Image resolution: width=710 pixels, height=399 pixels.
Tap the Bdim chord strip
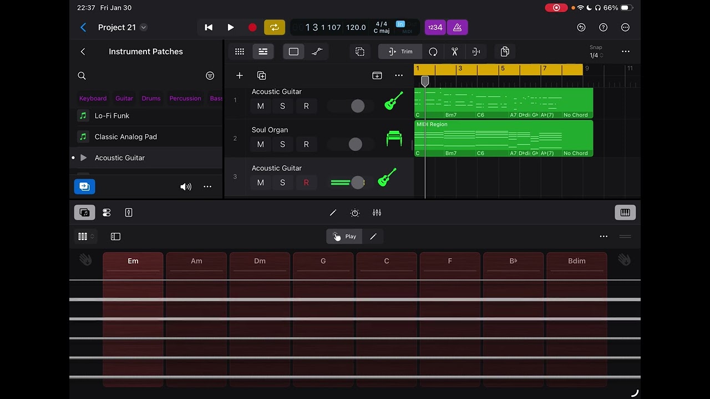(577, 319)
